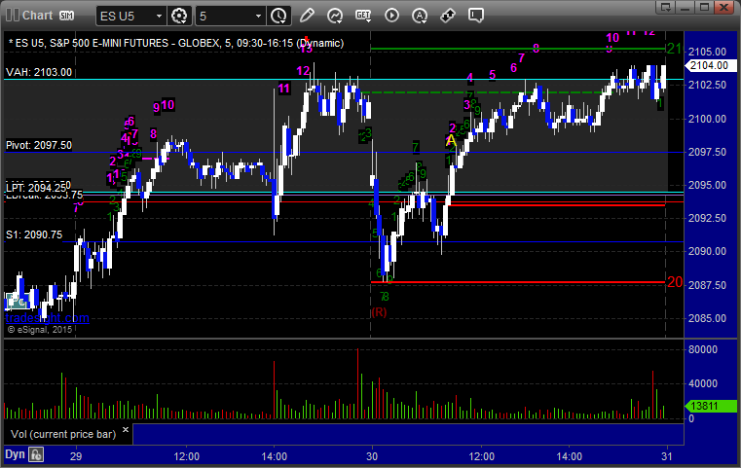This screenshot has width=741, height=468.
Task: Click the SIM badge in title bar
Action: point(66,16)
